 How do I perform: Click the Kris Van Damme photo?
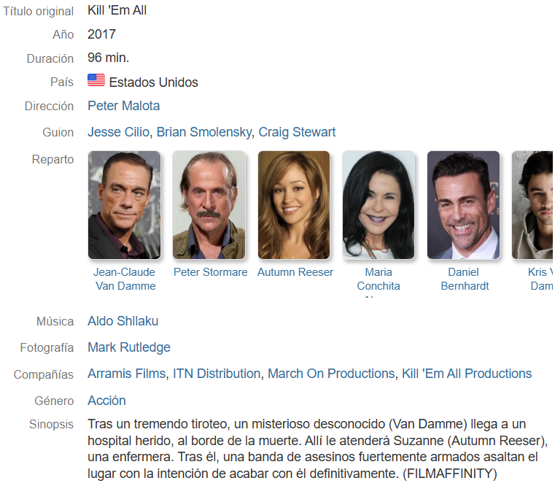[x=532, y=205]
